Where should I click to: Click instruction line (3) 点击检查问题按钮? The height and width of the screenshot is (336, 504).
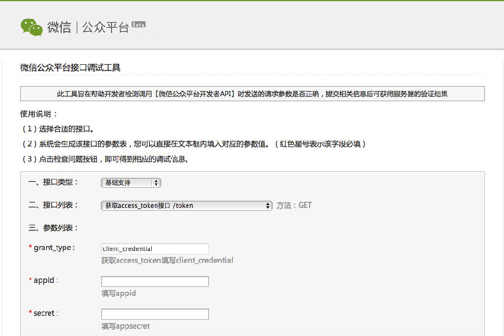(105, 159)
